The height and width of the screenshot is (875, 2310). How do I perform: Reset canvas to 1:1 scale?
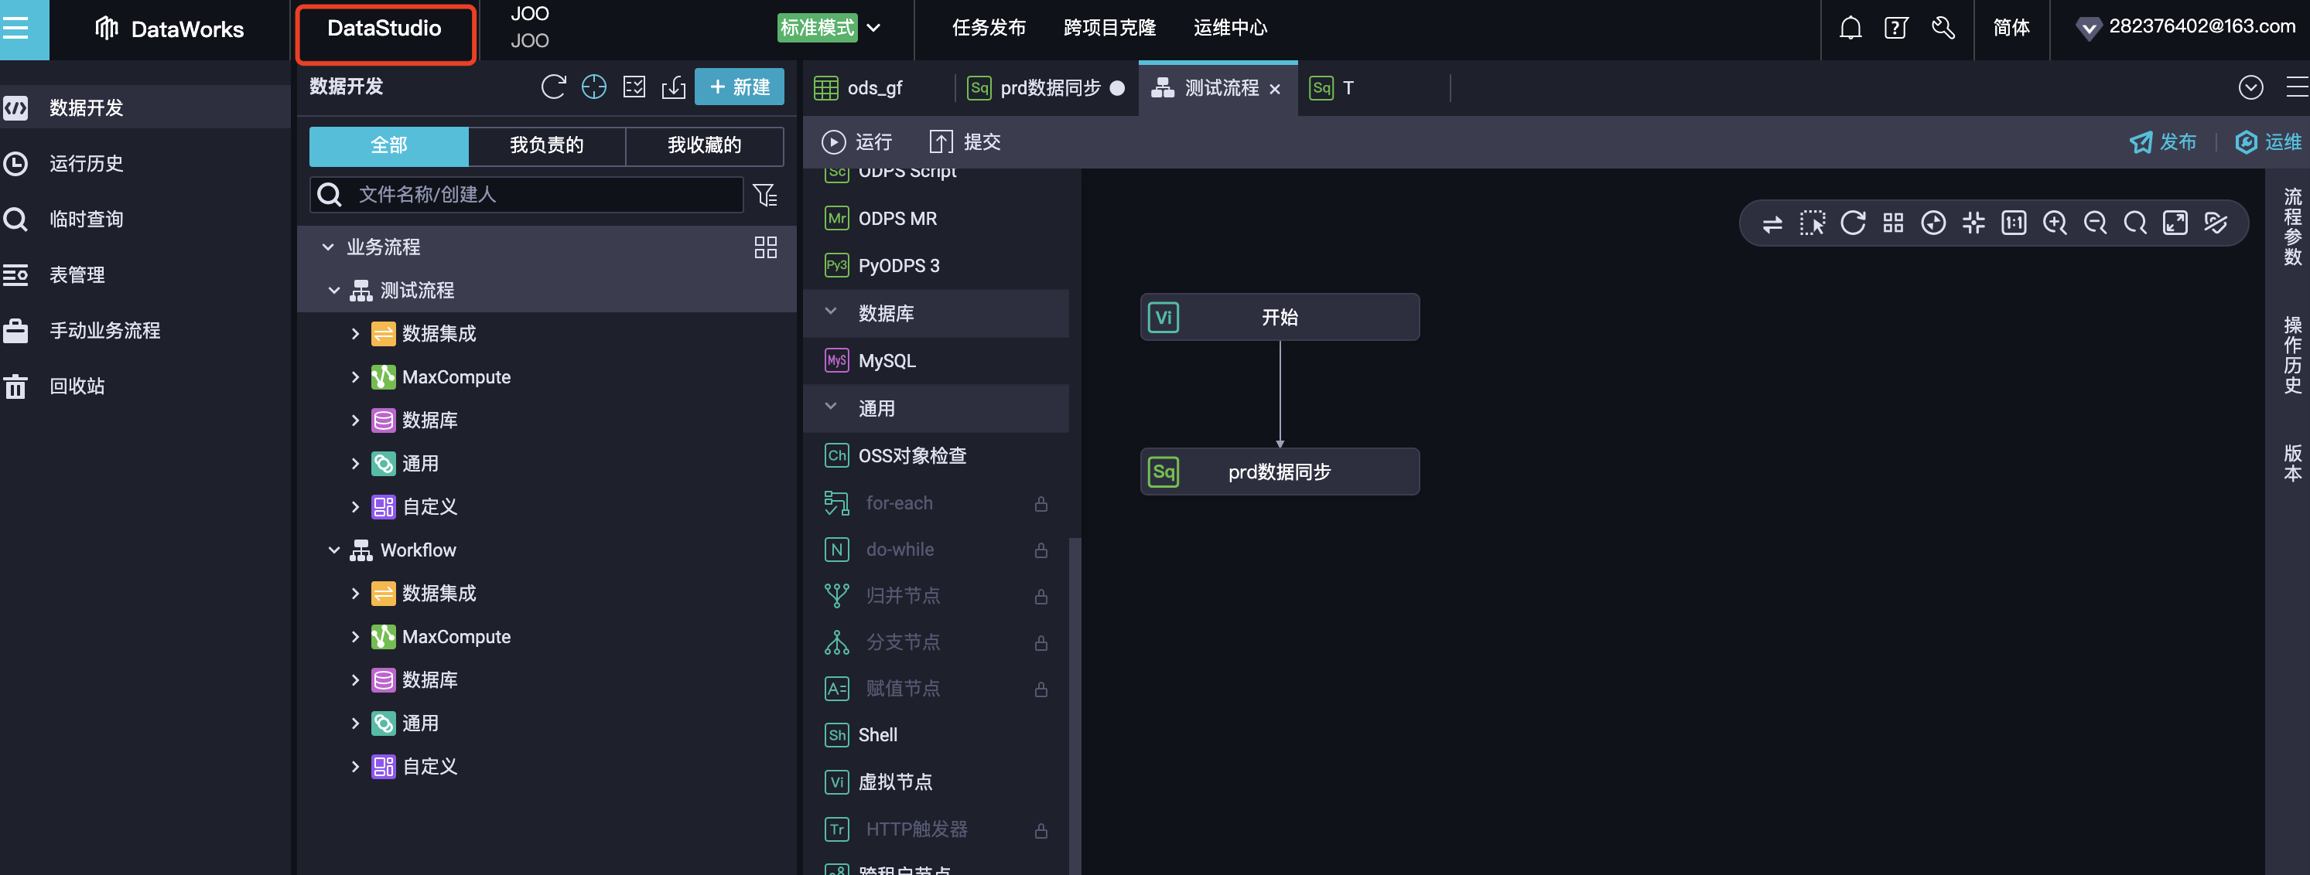point(2013,223)
